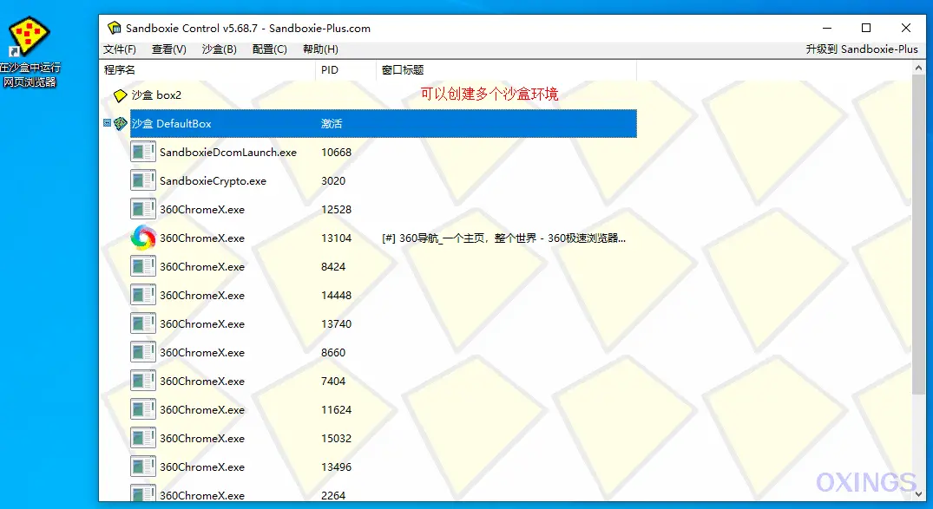Click the 激活 status of DefaultBox
933x509 pixels.
(332, 124)
